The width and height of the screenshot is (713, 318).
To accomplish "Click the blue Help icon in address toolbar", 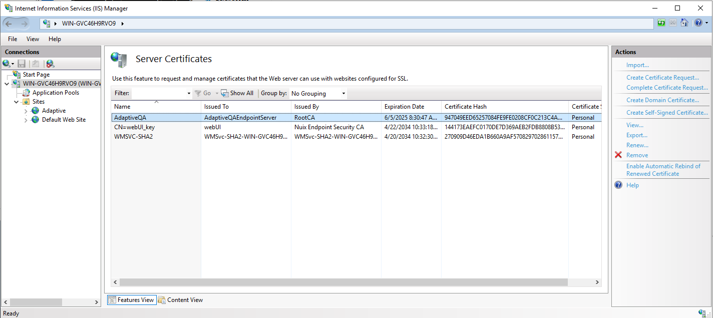I will 698,23.
